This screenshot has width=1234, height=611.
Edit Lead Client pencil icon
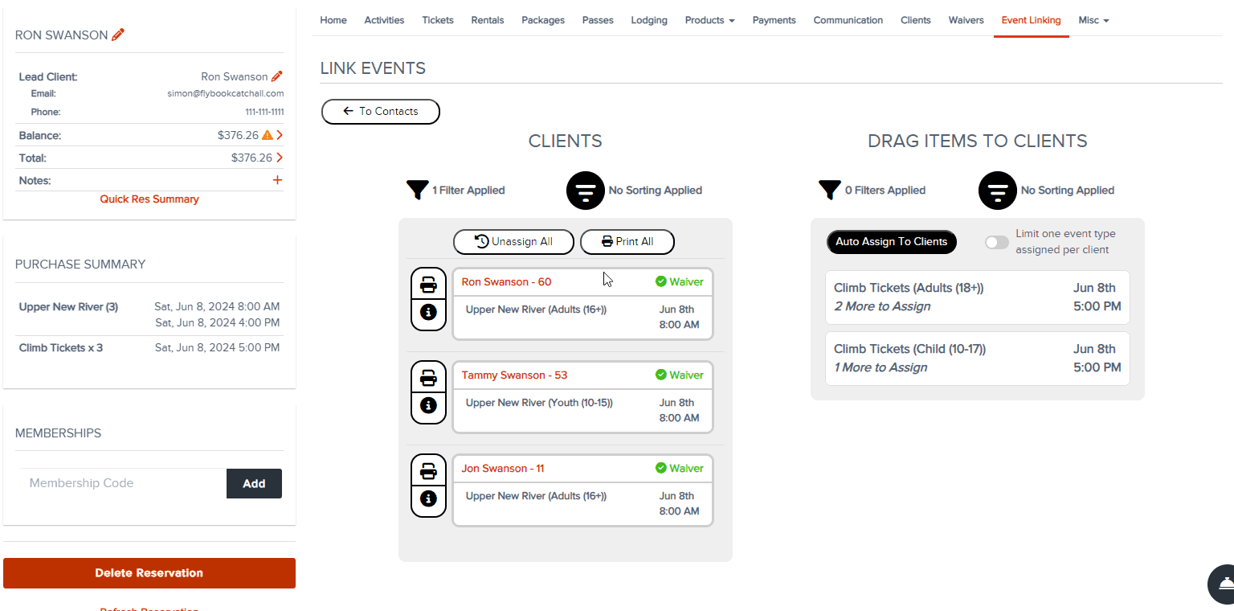(x=277, y=76)
